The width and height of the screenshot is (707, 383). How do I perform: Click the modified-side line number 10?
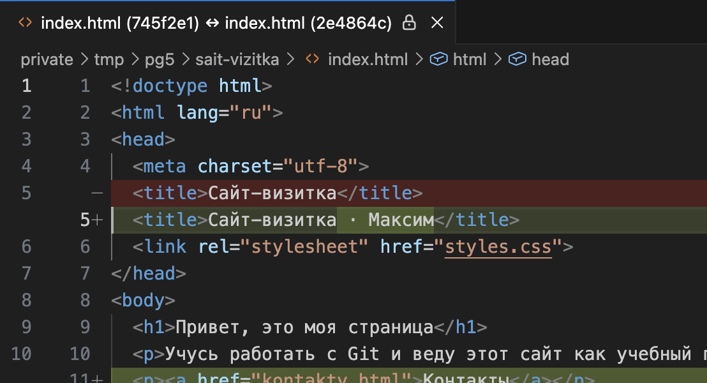80,354
